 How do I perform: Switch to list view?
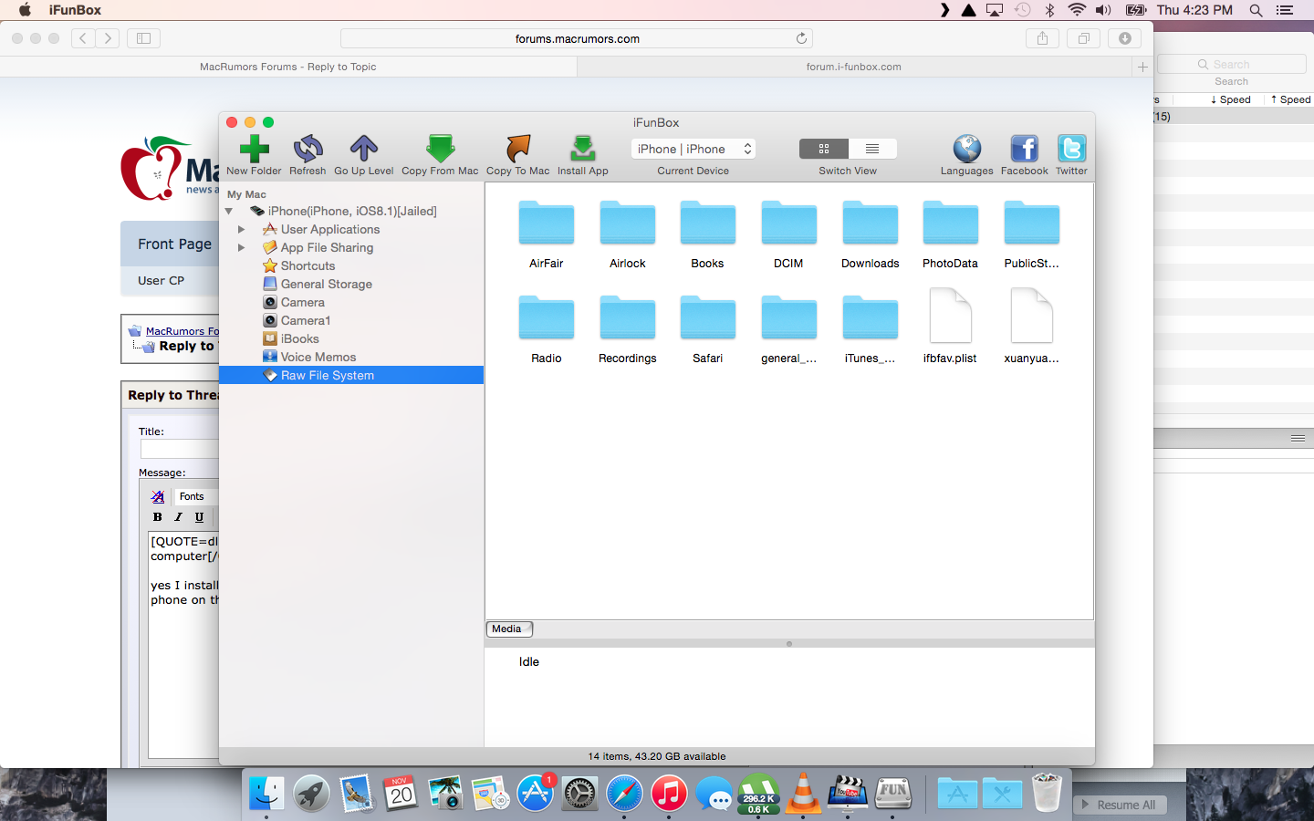point(872,149)
